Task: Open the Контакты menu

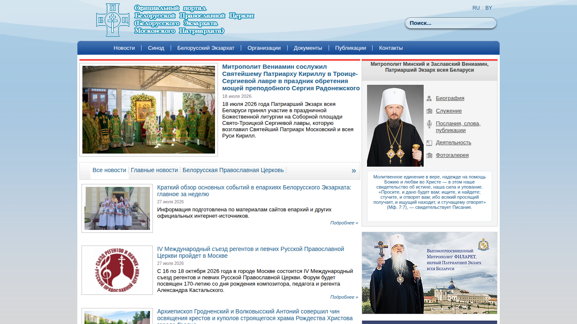Action: pos(391,48)
